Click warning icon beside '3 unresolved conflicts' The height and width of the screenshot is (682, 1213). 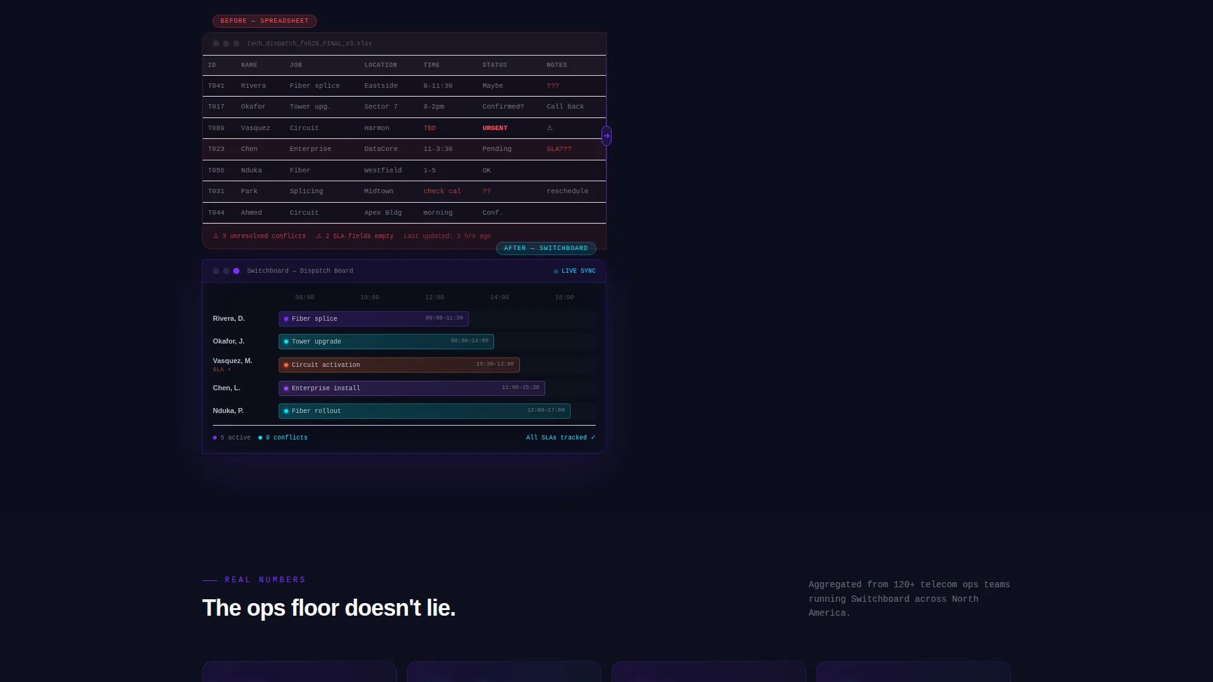[x=216, y=236]
